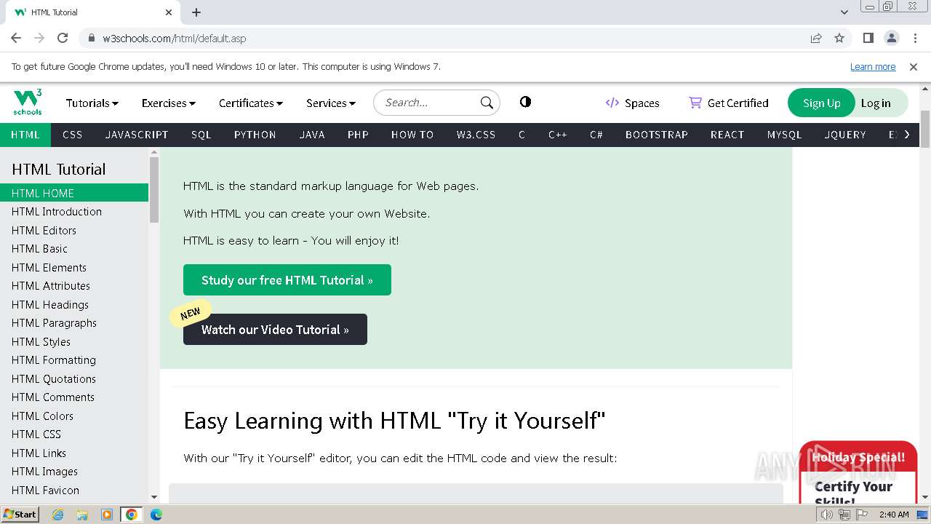Open Chrome side panel icon

pyautogui.click(x=868, y=38)
